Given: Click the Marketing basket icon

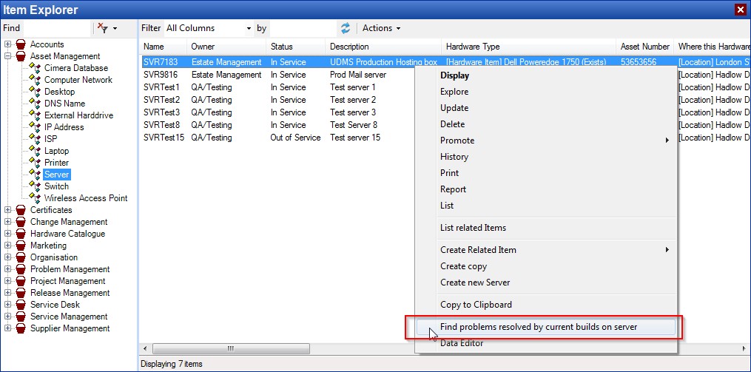Looking at the screenshot, I should (x=21, y=246).
